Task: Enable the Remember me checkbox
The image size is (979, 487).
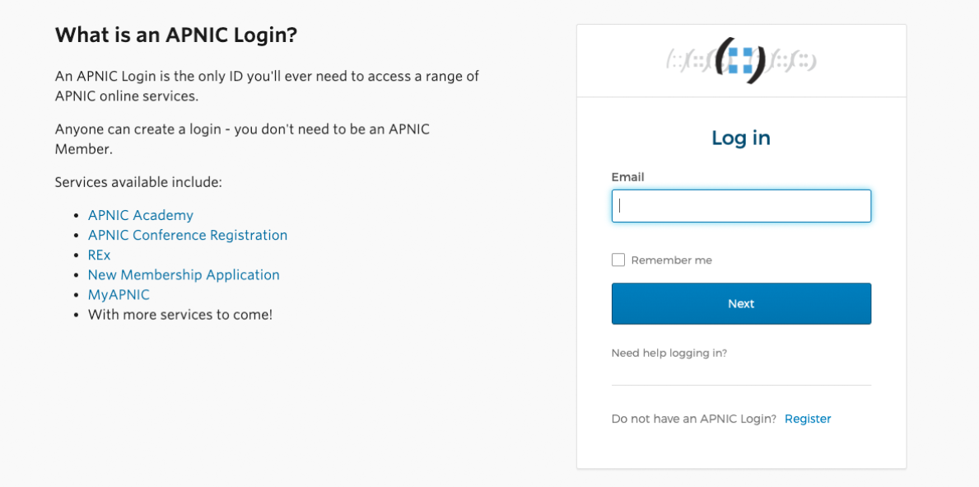Action: pos(618,260)
